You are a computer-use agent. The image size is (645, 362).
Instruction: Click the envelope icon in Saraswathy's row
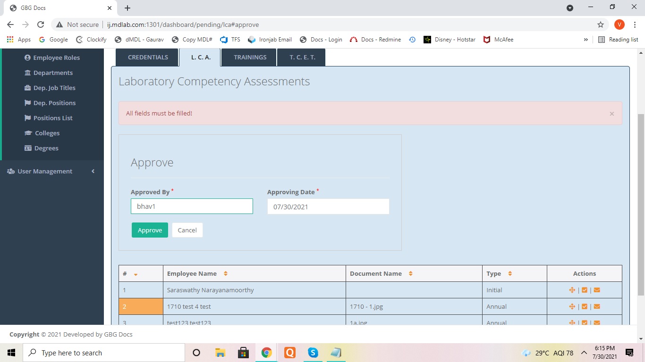click(597, 290)
